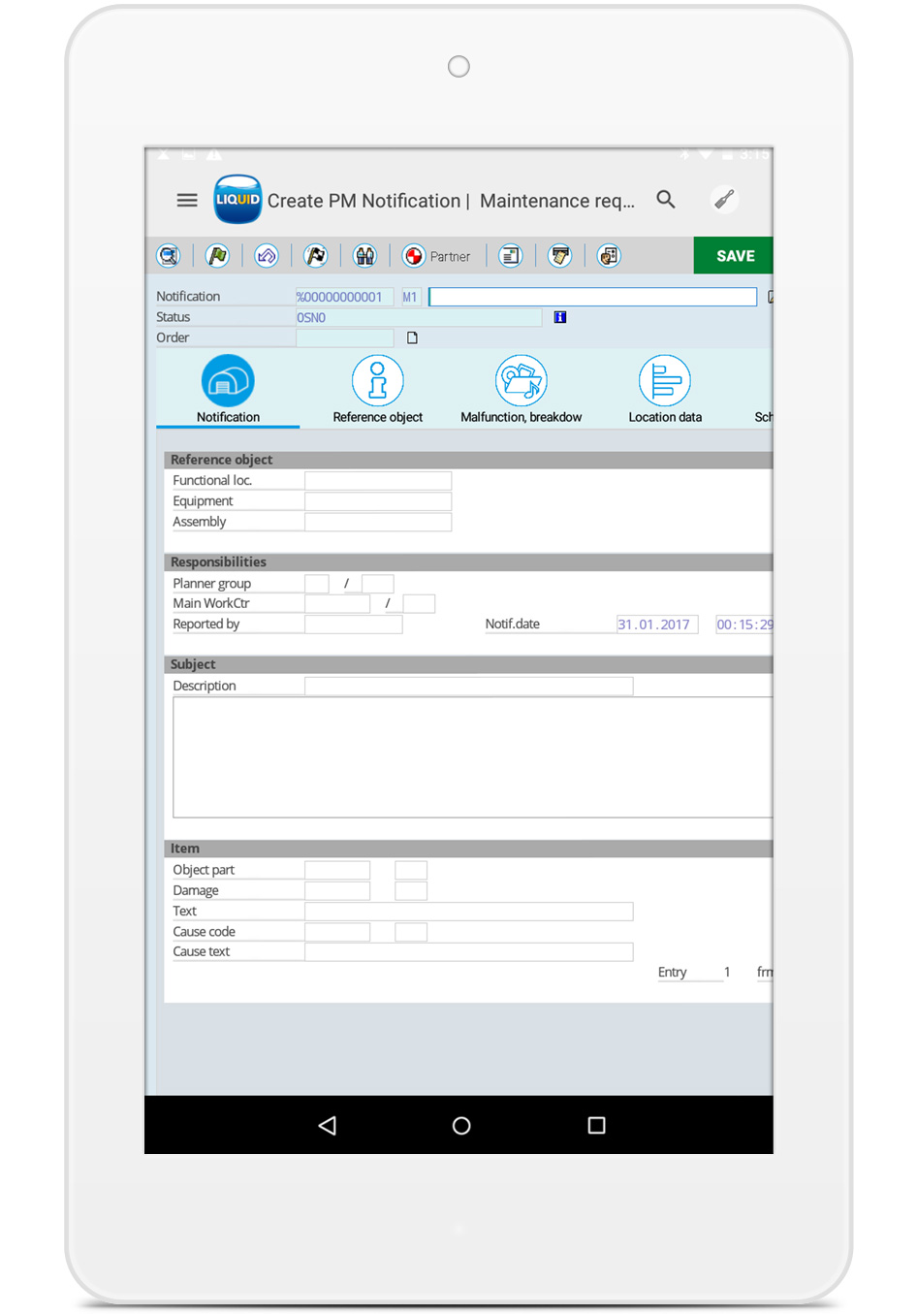917x1314 pixels.
Task: Open the Partner toolbar button
Action: click(437, 256)
